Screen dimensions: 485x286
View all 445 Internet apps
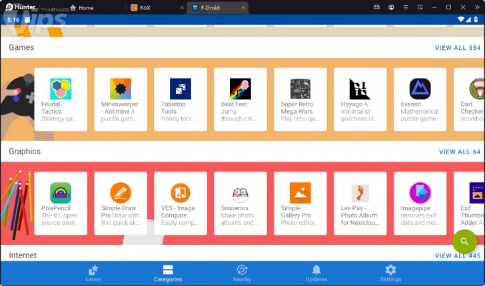pyautogui.click(x=458, y=255)
